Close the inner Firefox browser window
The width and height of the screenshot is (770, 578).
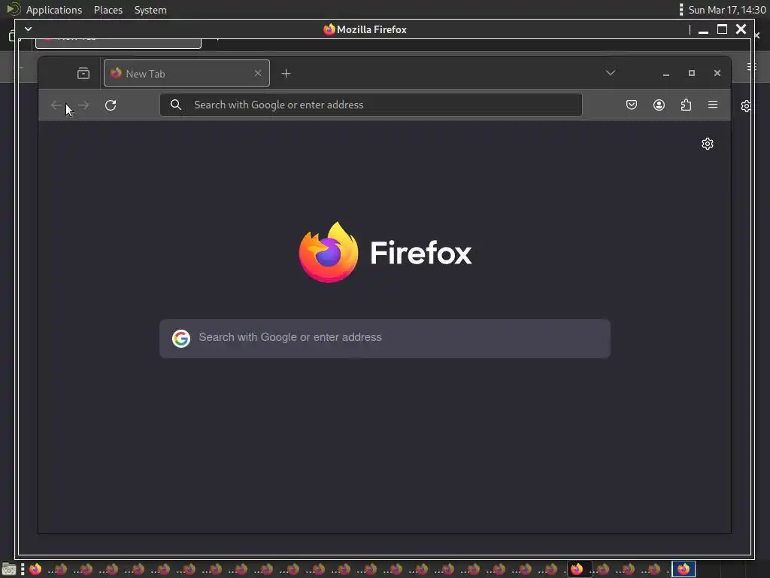click(x=717, y=73)
